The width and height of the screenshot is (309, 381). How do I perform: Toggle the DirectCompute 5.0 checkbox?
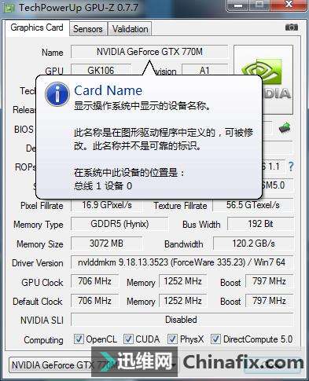click(215, 339)
